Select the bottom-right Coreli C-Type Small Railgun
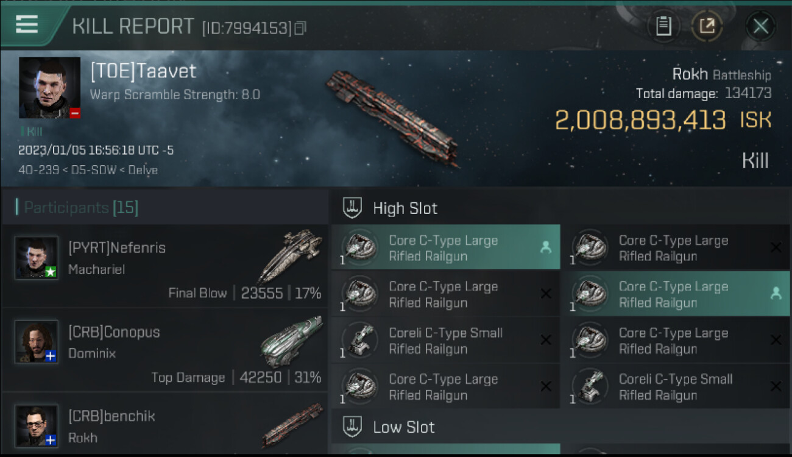This screenshot has width=792, height=457. [675, 387]
